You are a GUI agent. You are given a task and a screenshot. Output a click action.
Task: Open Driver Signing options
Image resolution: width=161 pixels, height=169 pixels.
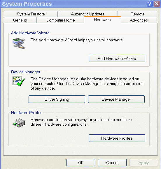coord(57,99)
